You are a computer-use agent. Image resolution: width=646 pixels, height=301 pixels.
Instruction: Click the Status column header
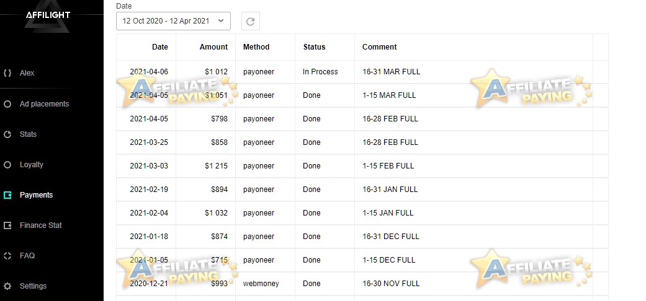(x=315, y=47)
